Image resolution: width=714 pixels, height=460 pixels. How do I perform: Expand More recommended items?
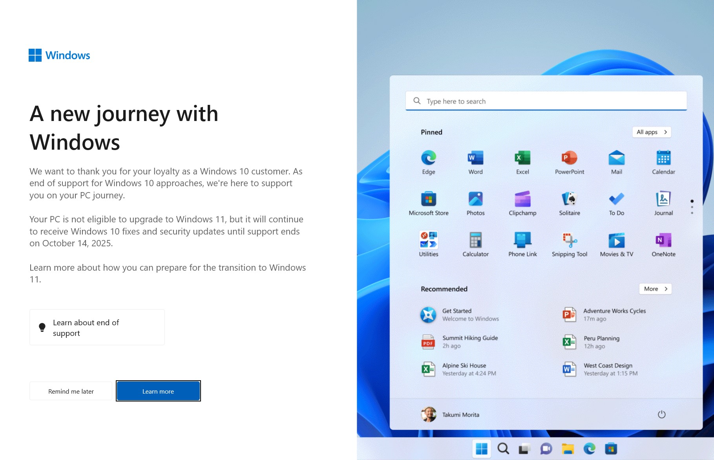(x=655, y=289)
